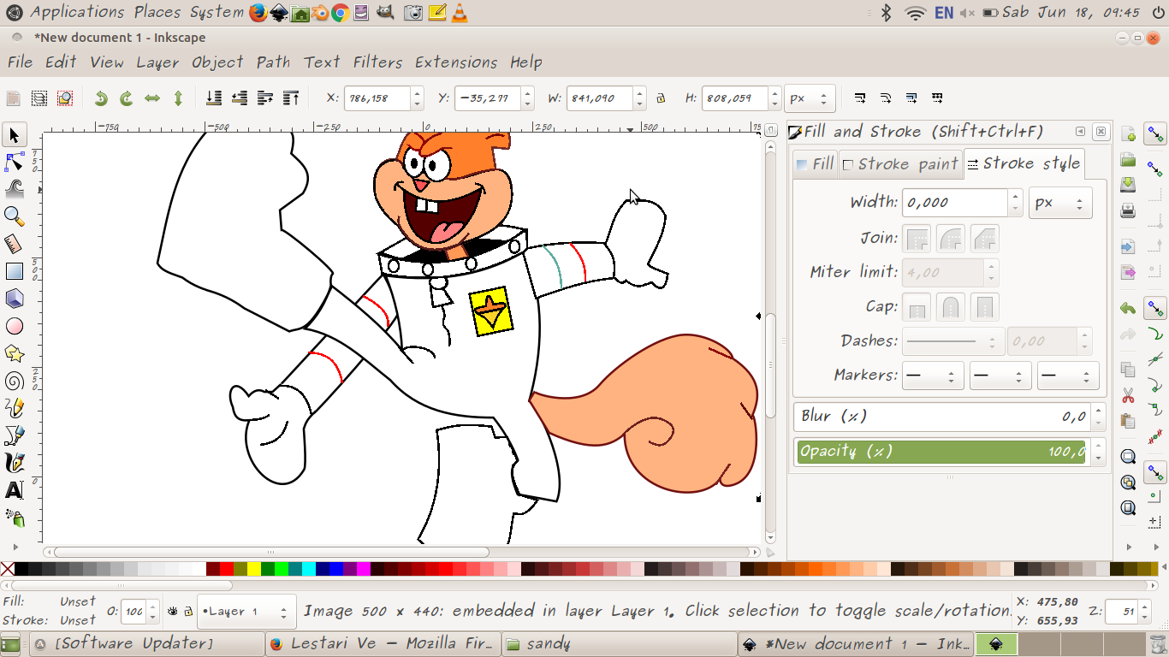
Task: Open the Filters menu
Action: 377,62
